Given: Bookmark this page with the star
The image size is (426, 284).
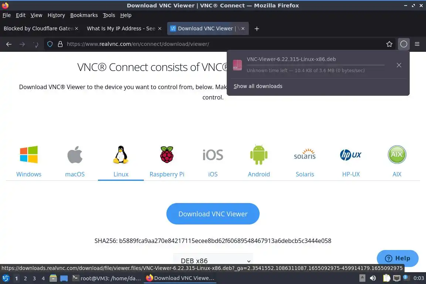Looking at the screenshot, I should [x=389, y=44].
